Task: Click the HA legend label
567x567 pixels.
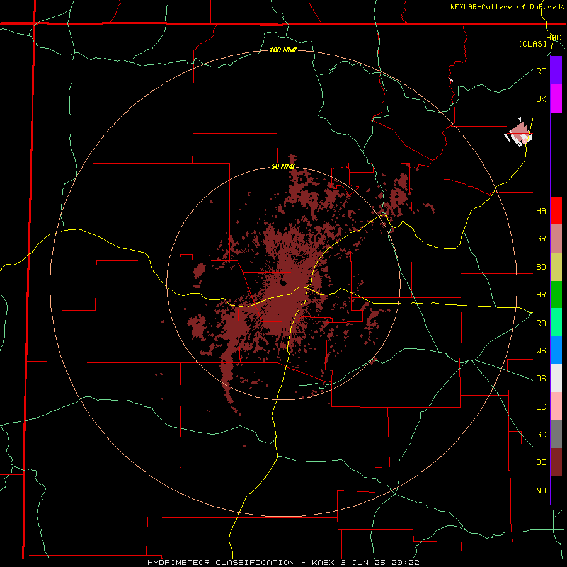Action: tap(541, 210)
